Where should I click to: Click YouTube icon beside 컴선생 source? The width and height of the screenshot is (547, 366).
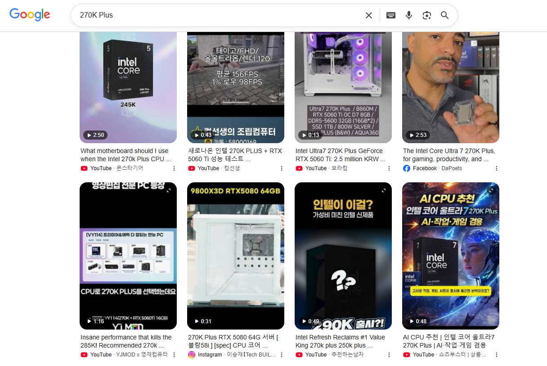pyautogui.click(x=192, y=168)
